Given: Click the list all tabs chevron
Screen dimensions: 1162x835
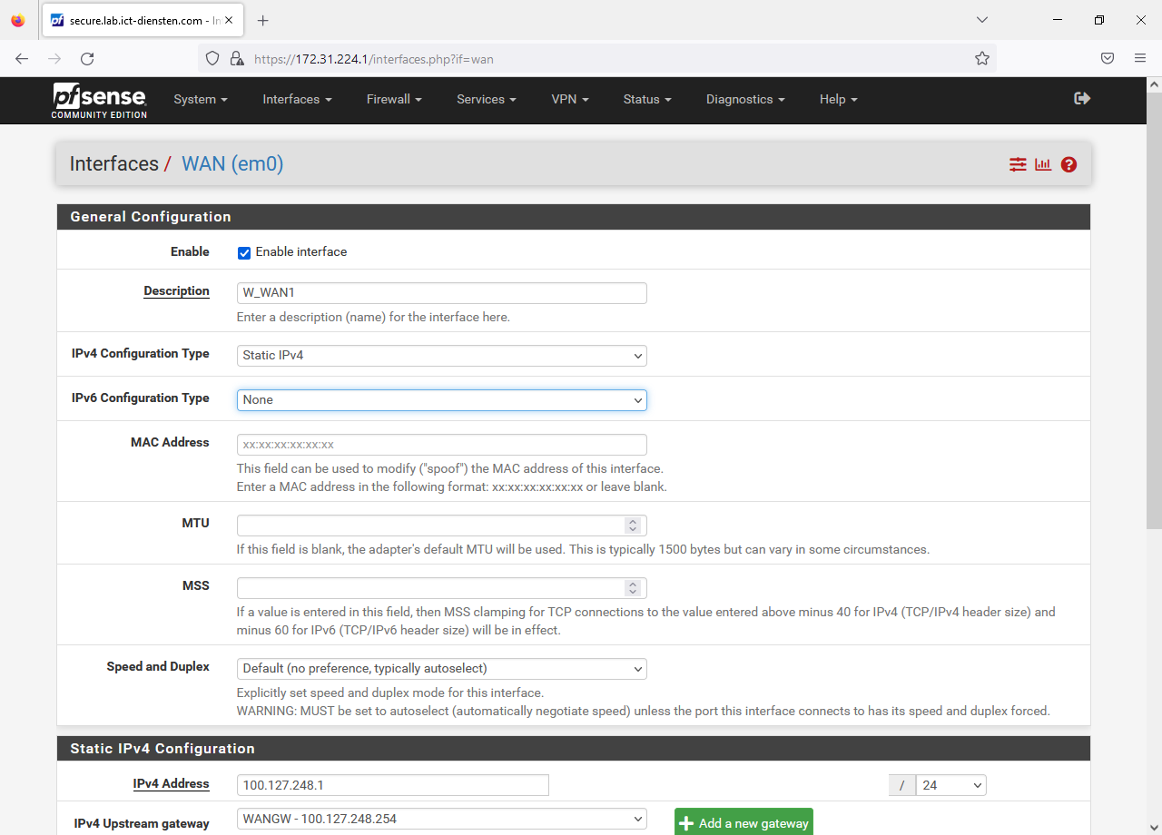Looking at the screenshot, I should [981, 20].
